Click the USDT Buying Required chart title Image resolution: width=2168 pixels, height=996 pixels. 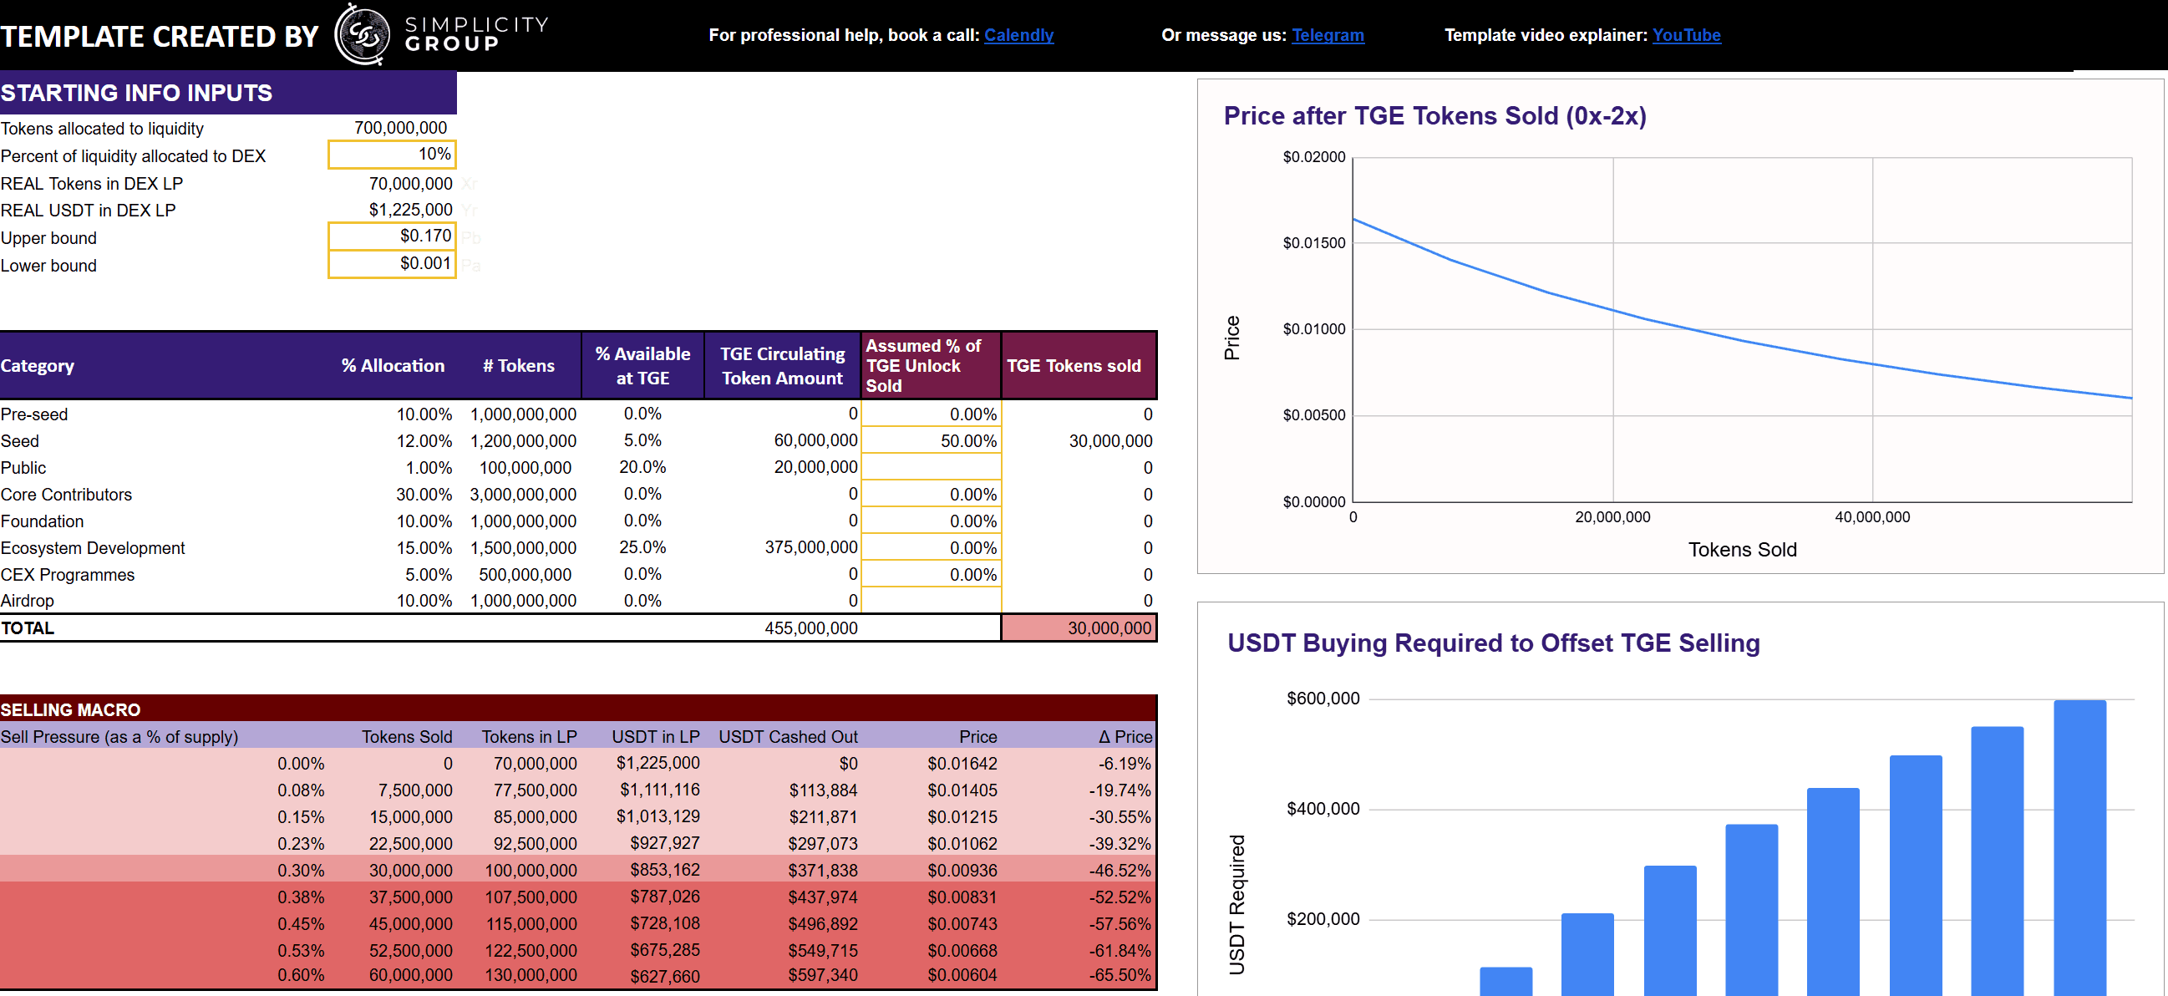1493,643
